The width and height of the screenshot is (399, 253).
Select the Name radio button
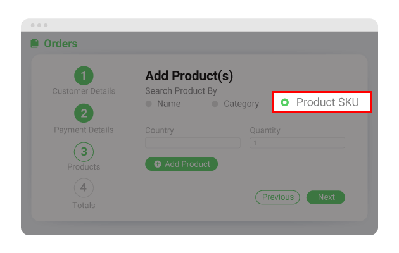149,104
